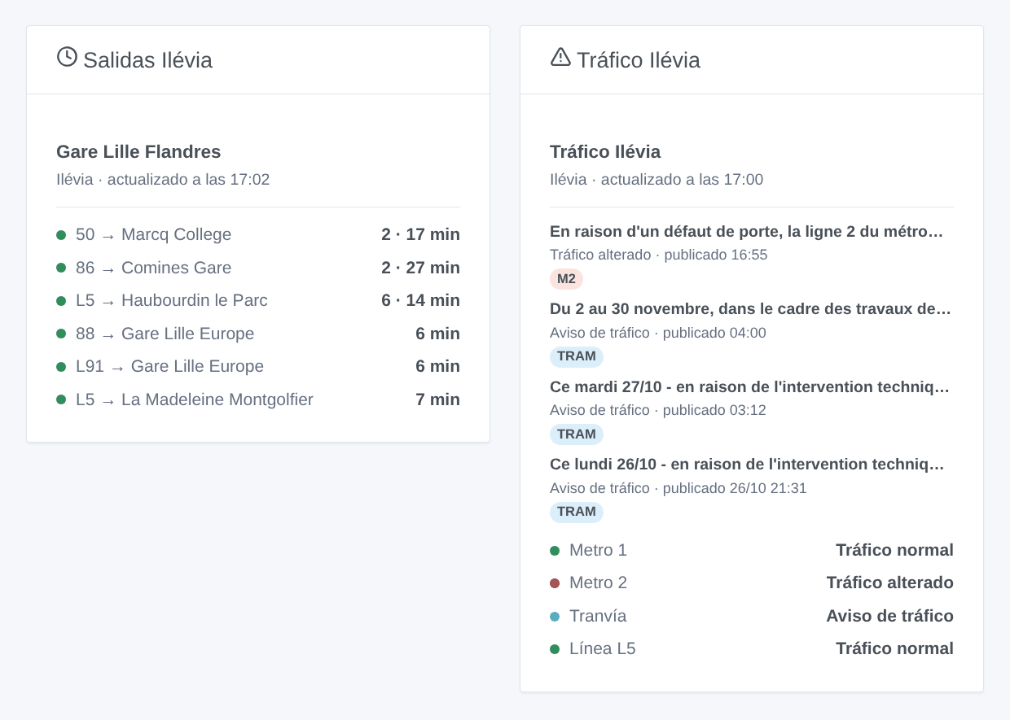Select the L91 → Gare Lille Europe departure
The width and height of the screenshot is (1010, 720).
tap(258, 367)
